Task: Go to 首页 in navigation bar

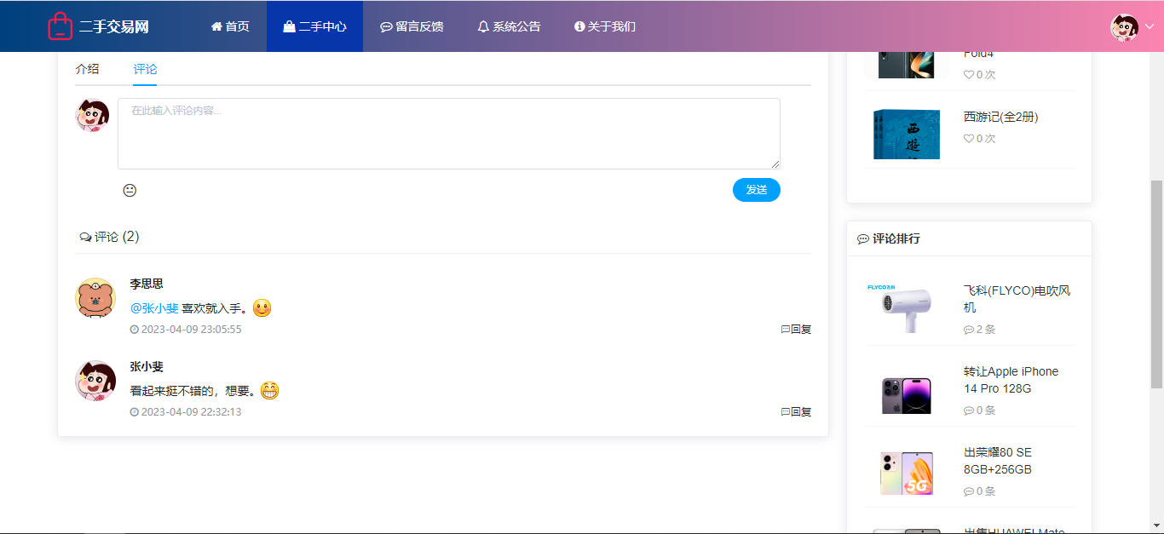Action: (x=230, y=26)
